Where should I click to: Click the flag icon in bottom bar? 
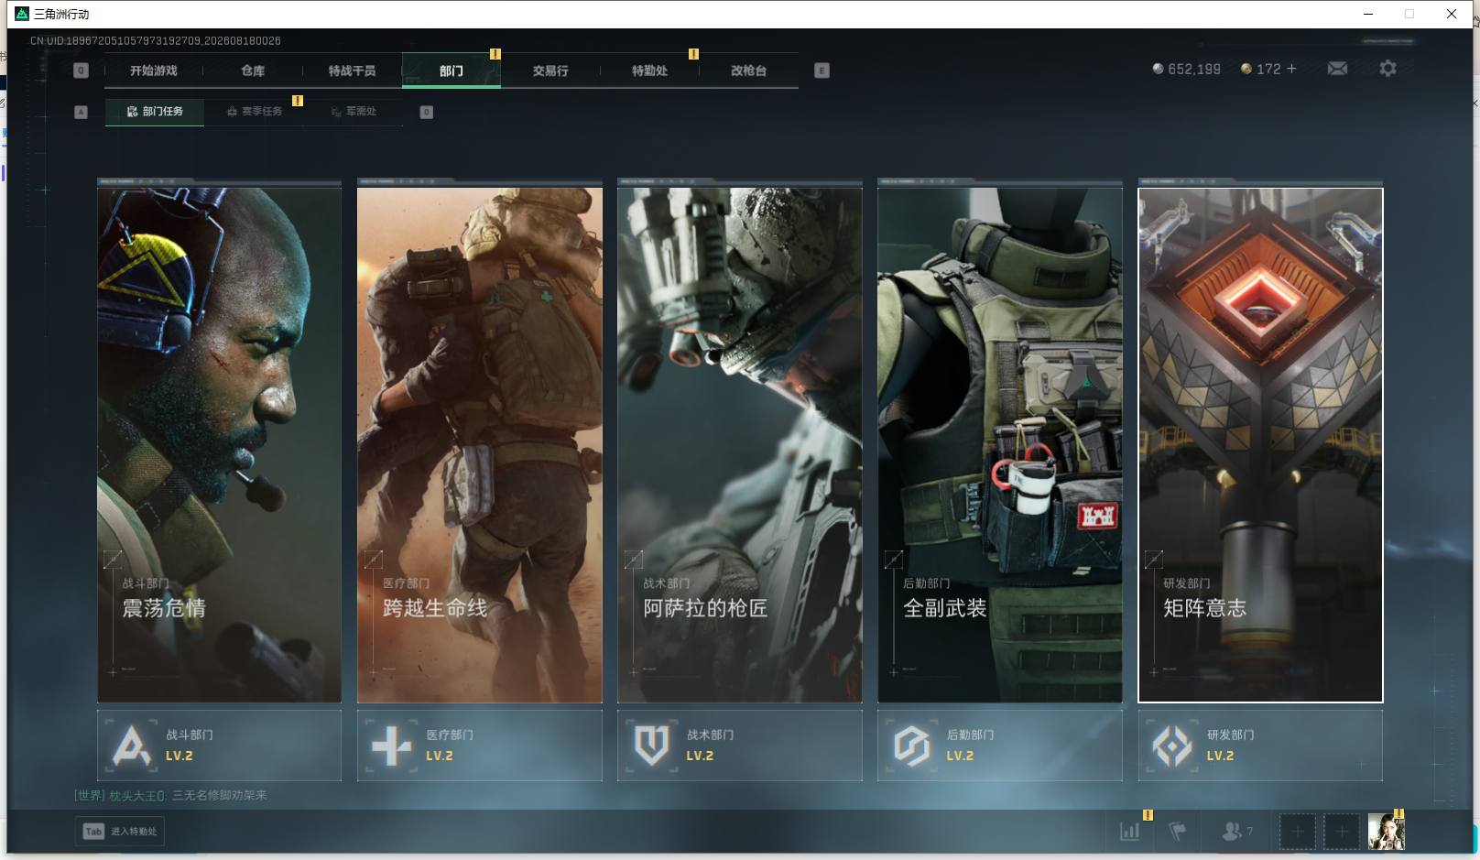[1178, 832]
